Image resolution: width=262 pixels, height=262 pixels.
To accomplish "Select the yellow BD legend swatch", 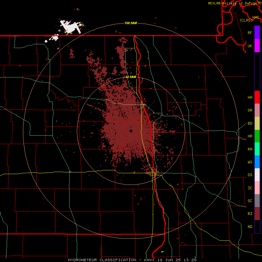I will [x=257, y=123].
